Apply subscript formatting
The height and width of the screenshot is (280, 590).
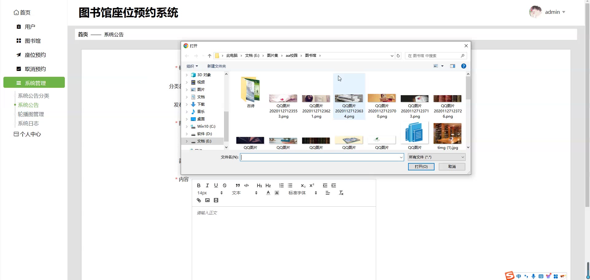pos(303,185)
